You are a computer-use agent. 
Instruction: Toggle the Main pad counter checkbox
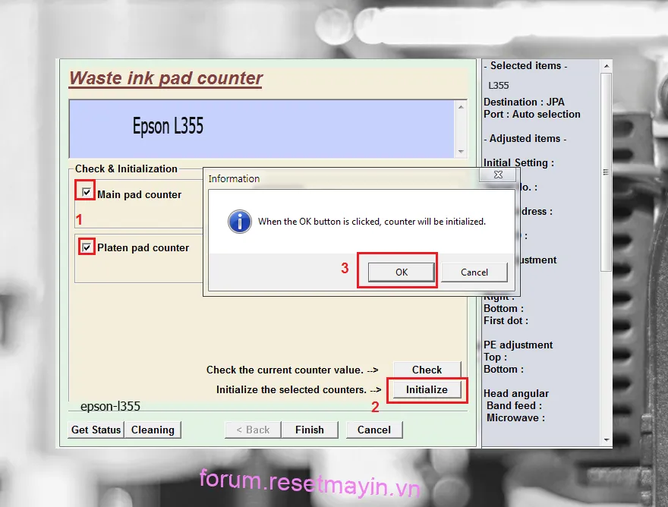point(87,192)
